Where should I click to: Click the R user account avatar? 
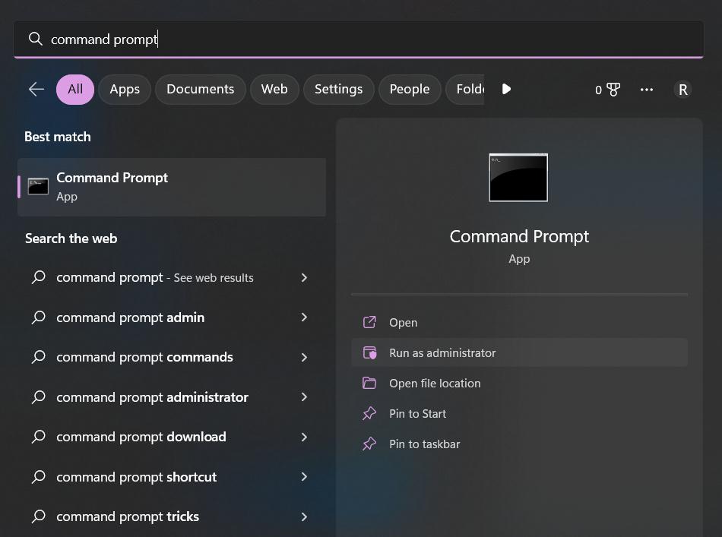click(682, 90)
